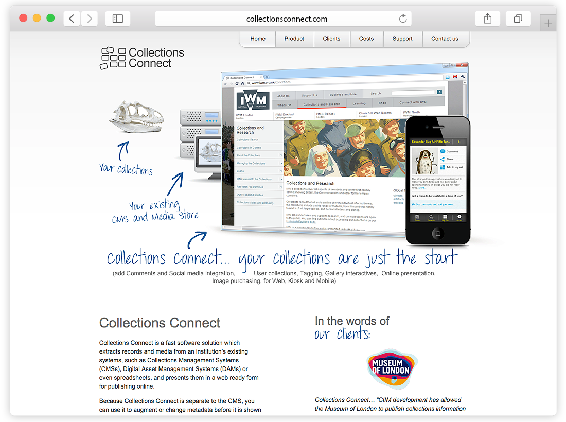Click the address bar showing collectionsconnect.com

click(x=283, y=19)
